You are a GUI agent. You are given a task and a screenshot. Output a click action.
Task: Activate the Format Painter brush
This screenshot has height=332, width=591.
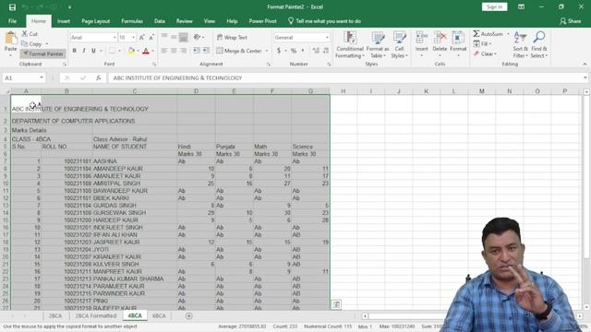click(43, 53)
